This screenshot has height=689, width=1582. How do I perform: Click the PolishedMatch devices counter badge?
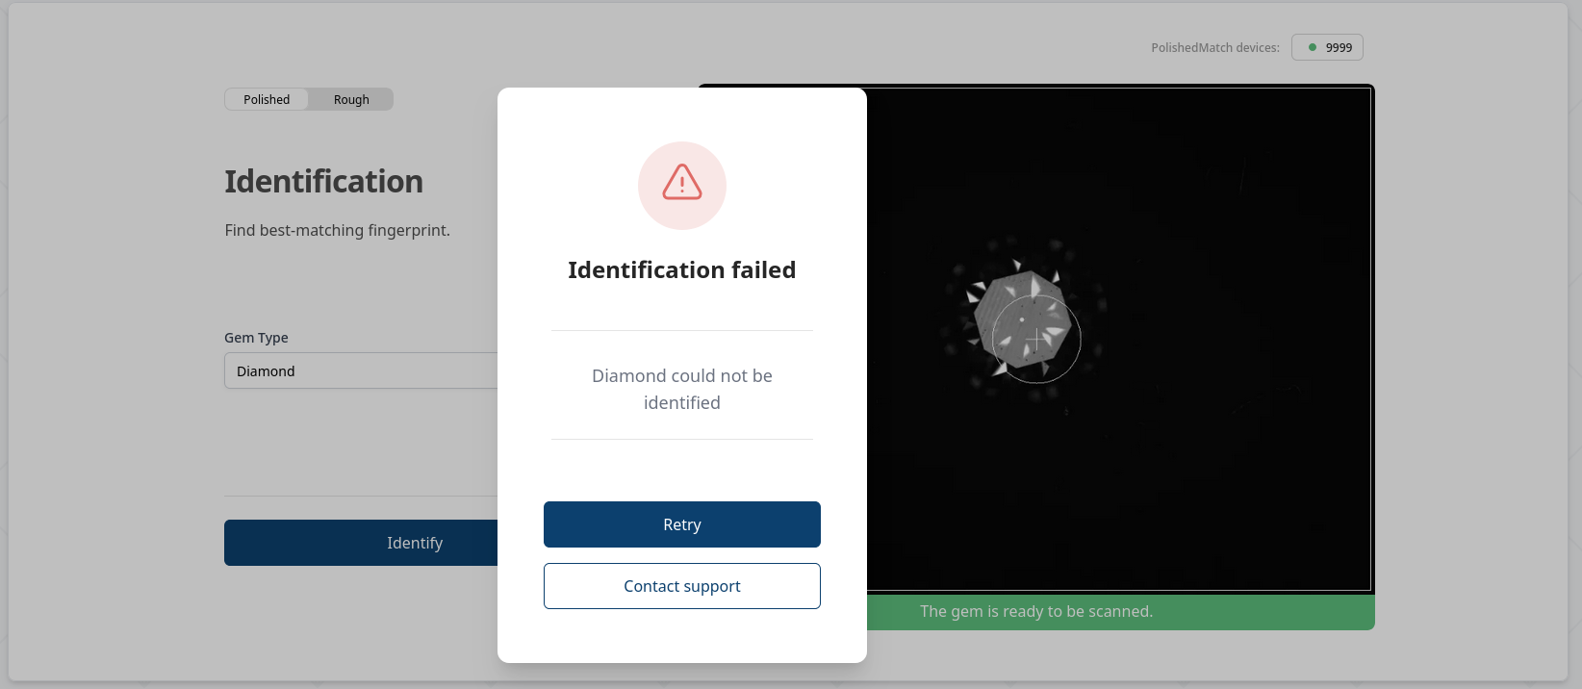pyautogui.click(x=1327, y=46)
